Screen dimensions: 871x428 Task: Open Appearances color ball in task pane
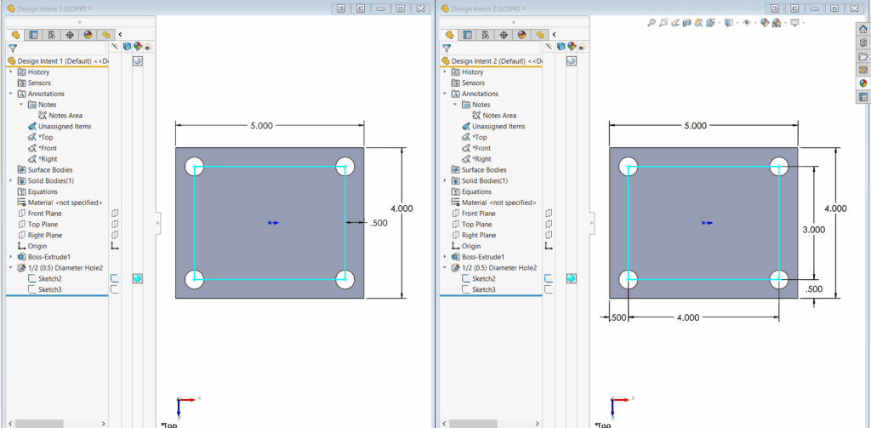pyautogui.click(x=862, y=83)
